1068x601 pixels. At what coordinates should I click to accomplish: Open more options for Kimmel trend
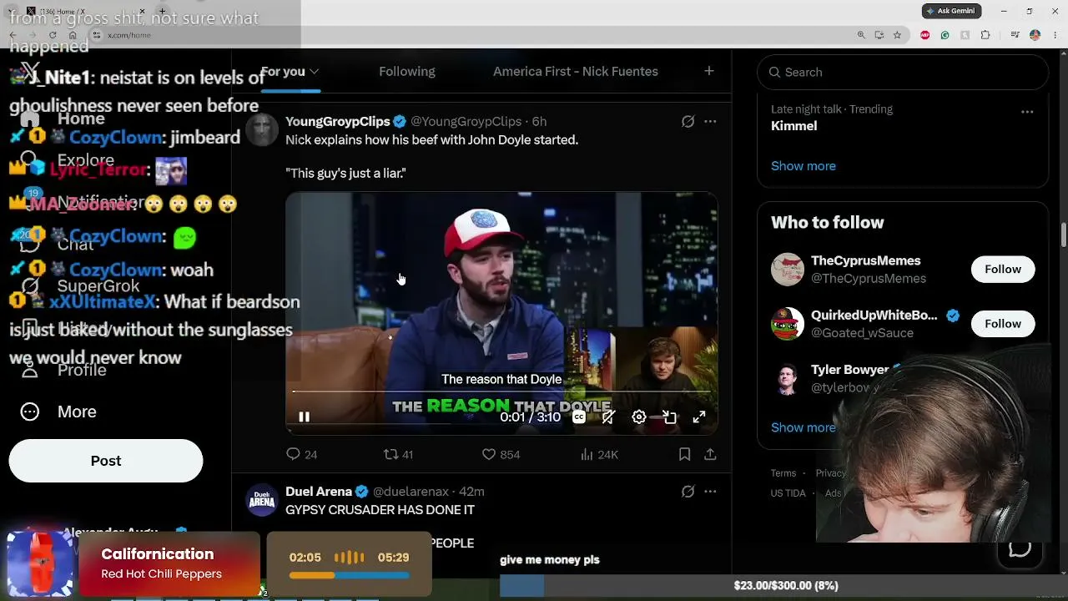(1027, 112)
